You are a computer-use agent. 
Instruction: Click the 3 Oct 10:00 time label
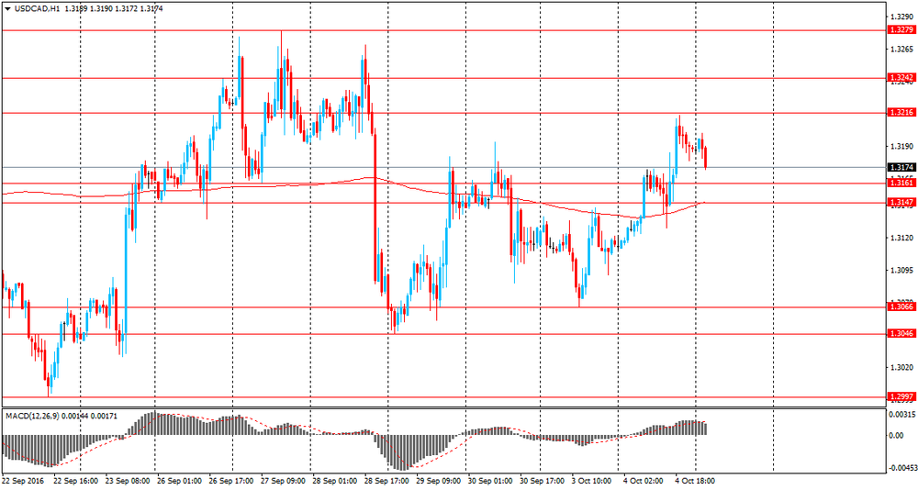pos(591,481)
